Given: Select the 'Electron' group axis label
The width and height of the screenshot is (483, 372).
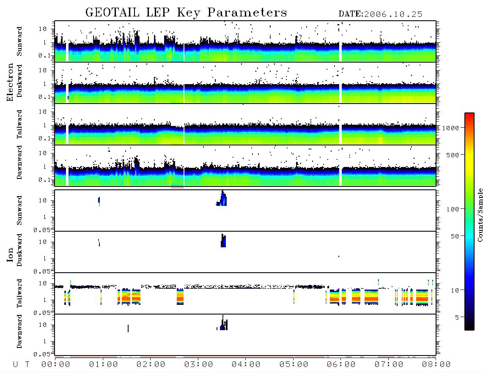Looking at the screenshot, I should click(10, 82).
